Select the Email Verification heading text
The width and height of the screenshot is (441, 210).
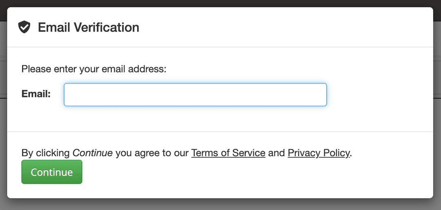point(89,27)
